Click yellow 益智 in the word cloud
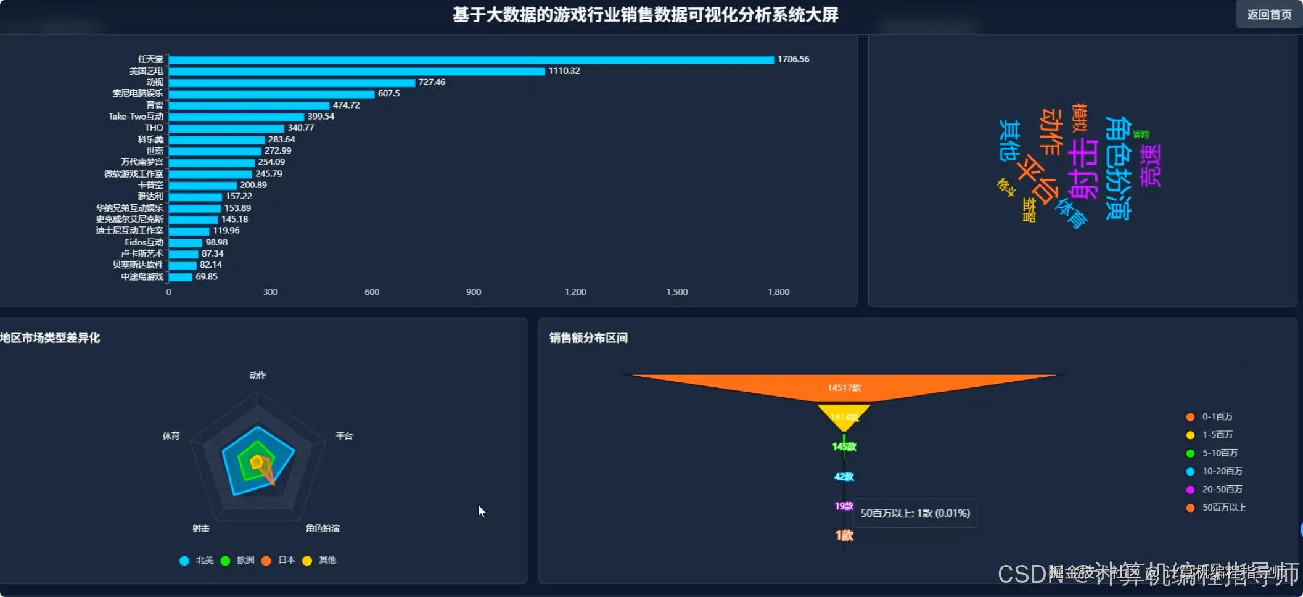The image size is (1303, 597). tap(1029, 210)
